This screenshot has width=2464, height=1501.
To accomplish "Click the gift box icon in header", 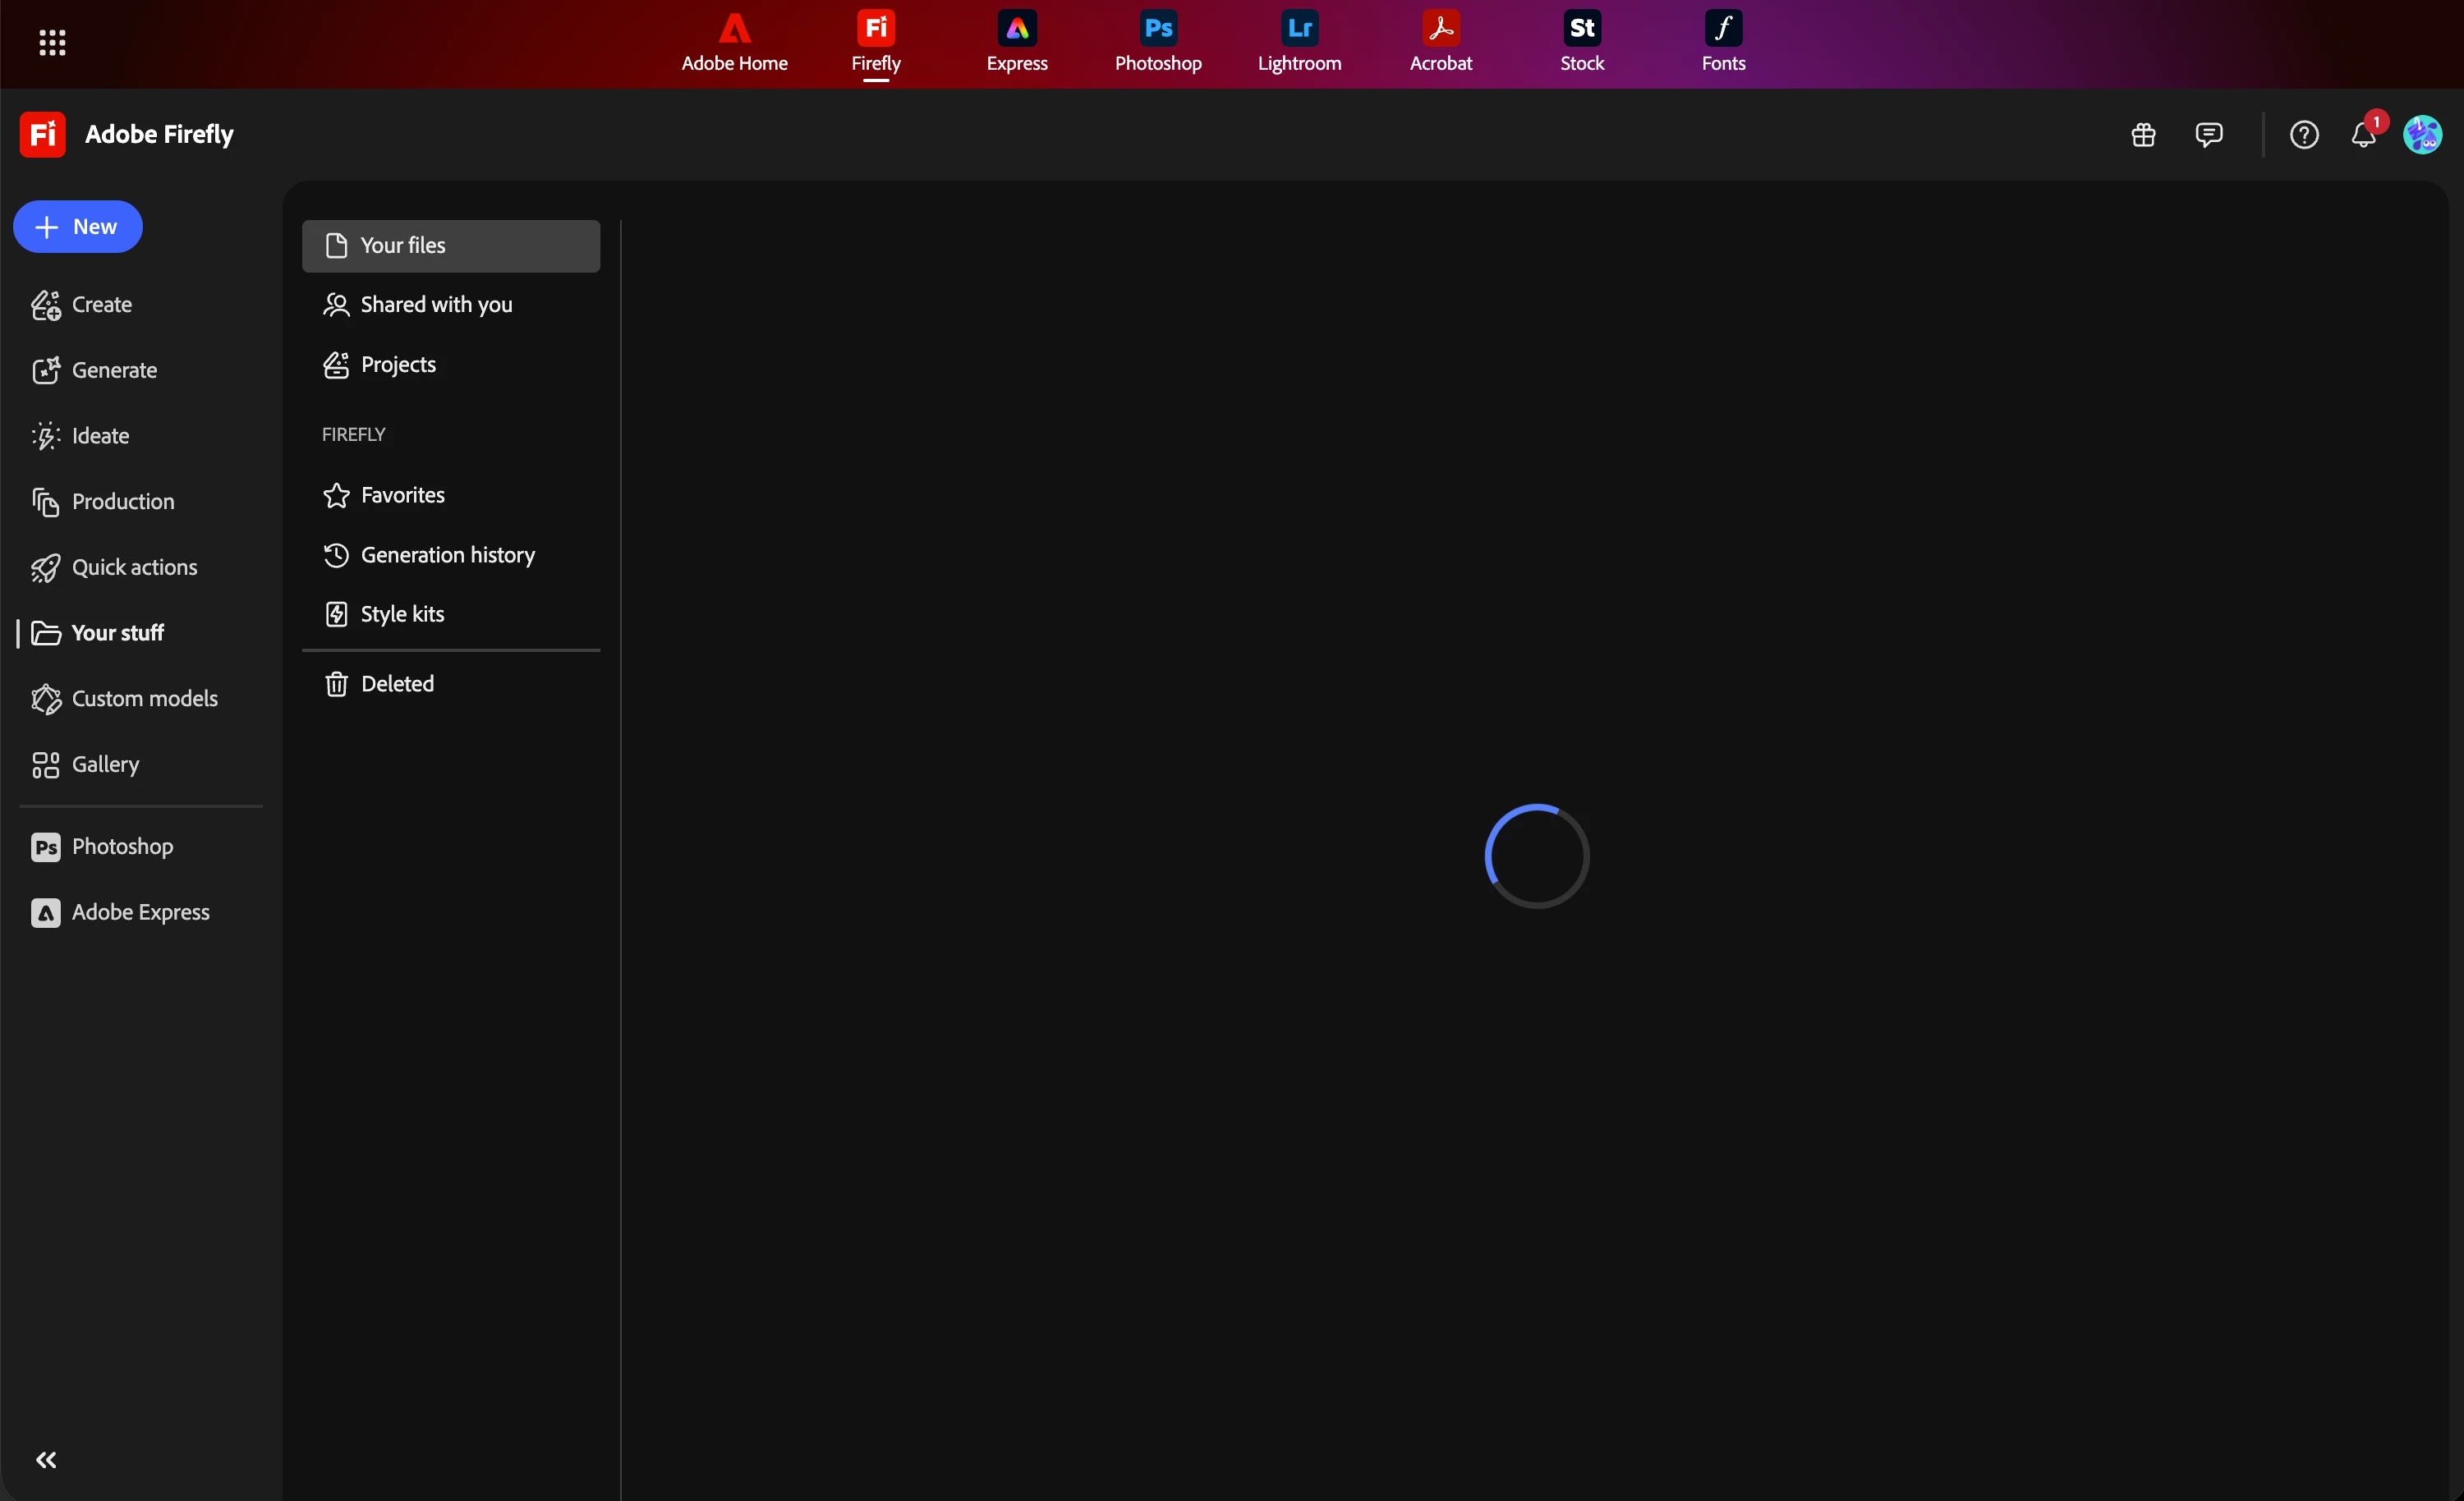I will [2143, 135].
